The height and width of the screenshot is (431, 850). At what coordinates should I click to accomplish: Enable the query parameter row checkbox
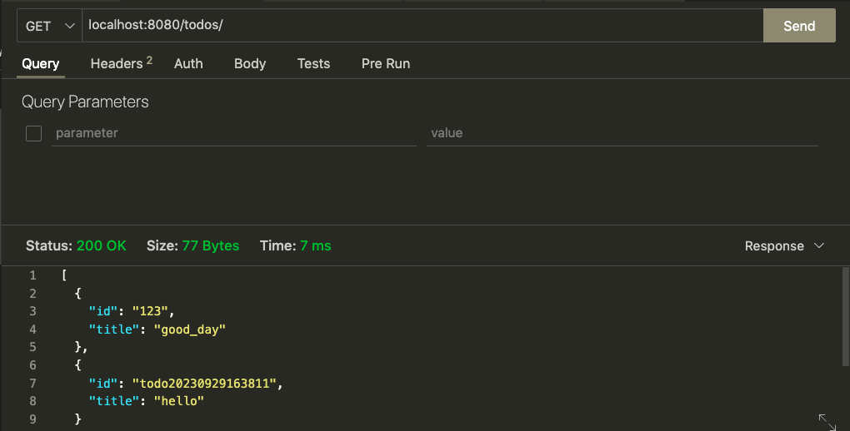click(33, 133)
